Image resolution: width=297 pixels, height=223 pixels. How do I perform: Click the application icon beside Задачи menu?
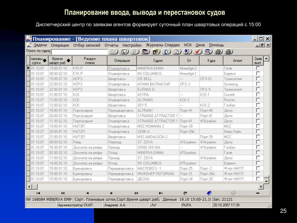point(29,45)
